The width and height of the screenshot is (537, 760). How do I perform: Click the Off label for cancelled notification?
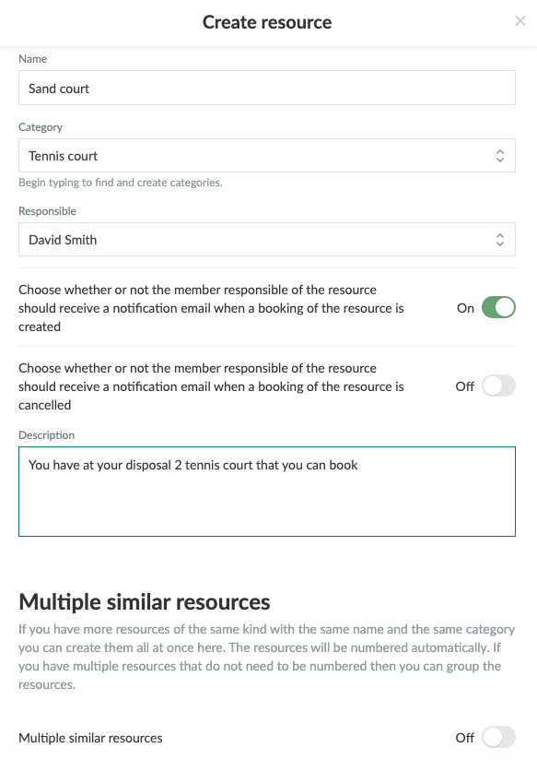pos(465,386)
